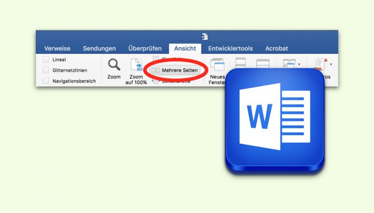Open the Sendungen tab
The height and width of the screenshot is (213, 374).
point(99,48)
